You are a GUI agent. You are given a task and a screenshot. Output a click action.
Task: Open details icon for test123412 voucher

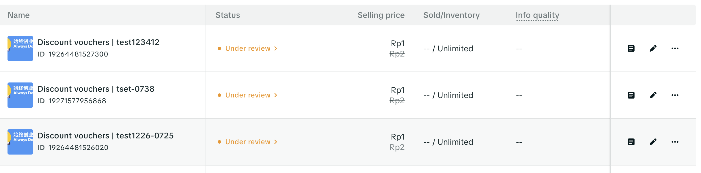pyautogui.click(x=631, y=48)
